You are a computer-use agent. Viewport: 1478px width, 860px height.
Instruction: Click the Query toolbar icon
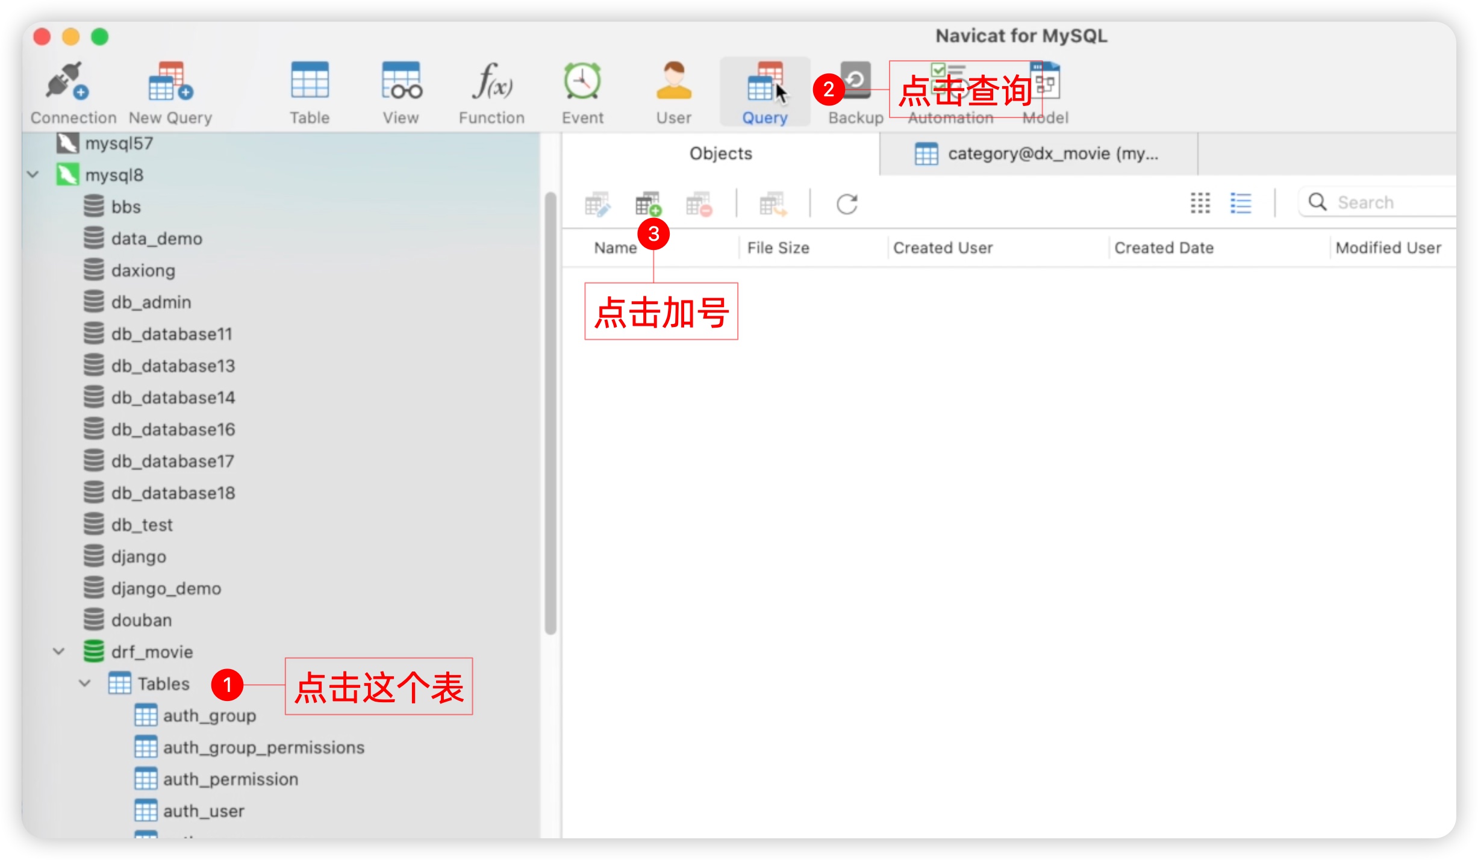765,92
